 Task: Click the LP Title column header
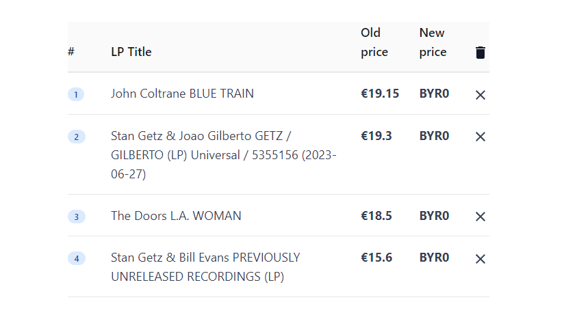tap(131, 52)
